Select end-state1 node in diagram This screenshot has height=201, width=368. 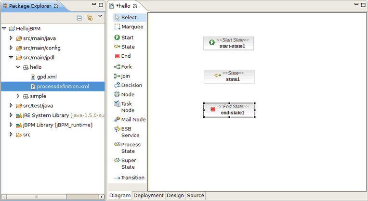[x=229, y=110]
